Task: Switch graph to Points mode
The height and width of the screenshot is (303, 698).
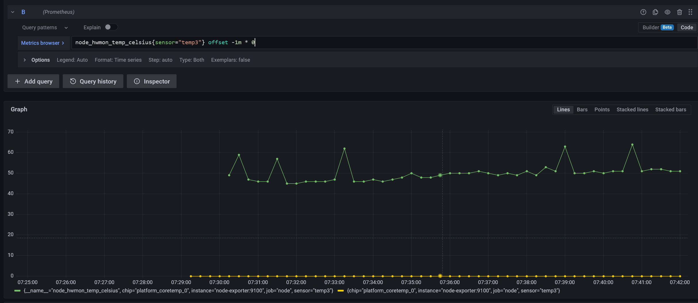Action: point(602,109)
